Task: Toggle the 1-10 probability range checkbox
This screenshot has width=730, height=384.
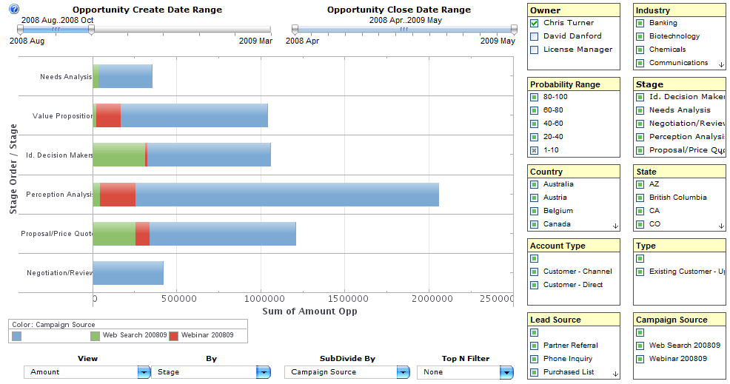Action: pos(535,150)
